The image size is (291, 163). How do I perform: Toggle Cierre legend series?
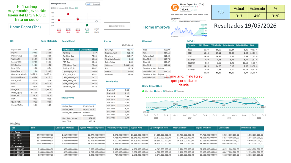[x=158, y=91]
